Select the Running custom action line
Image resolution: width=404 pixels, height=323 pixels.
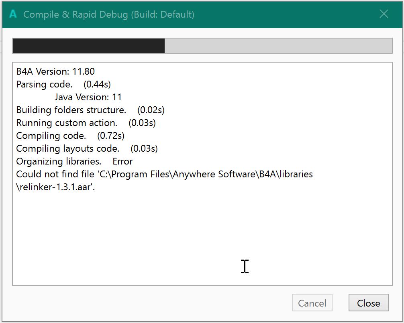[67, 123]
